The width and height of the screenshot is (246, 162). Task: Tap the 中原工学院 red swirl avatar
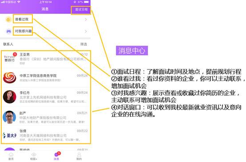click(10, 78)
